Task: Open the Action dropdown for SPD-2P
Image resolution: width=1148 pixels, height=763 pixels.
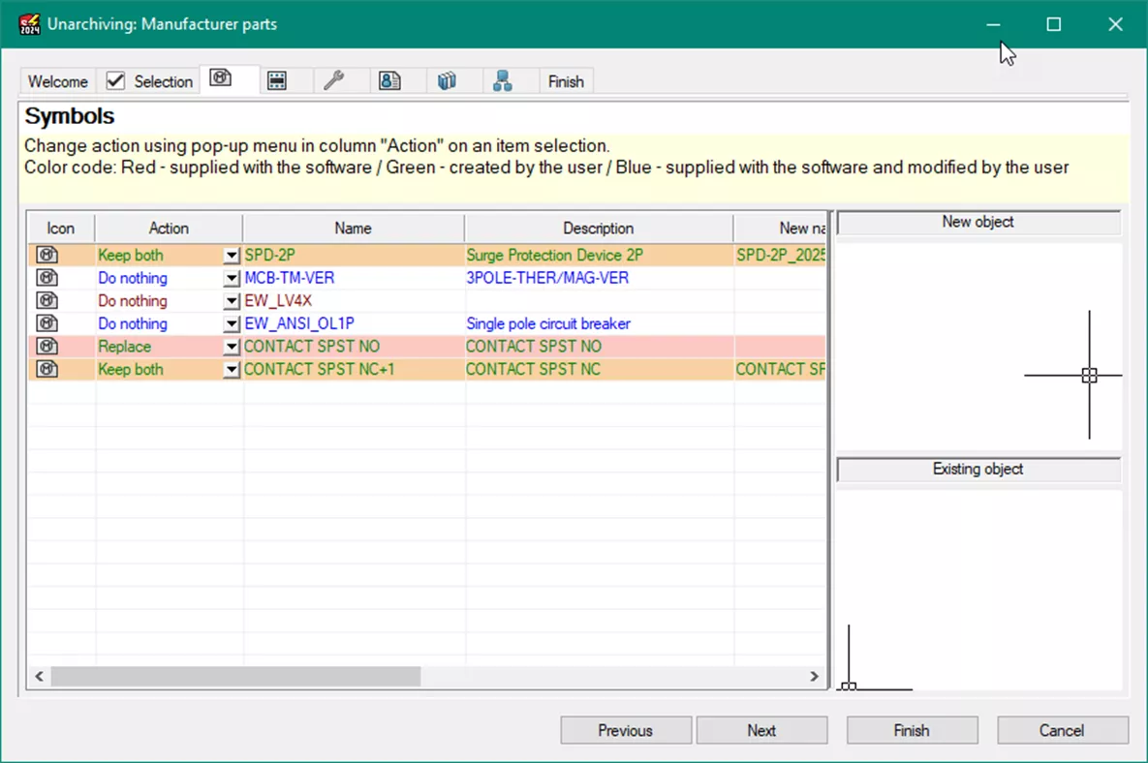Action: (231, 255)
